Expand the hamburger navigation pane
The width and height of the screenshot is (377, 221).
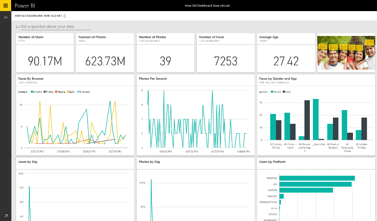tap(6, 17)
